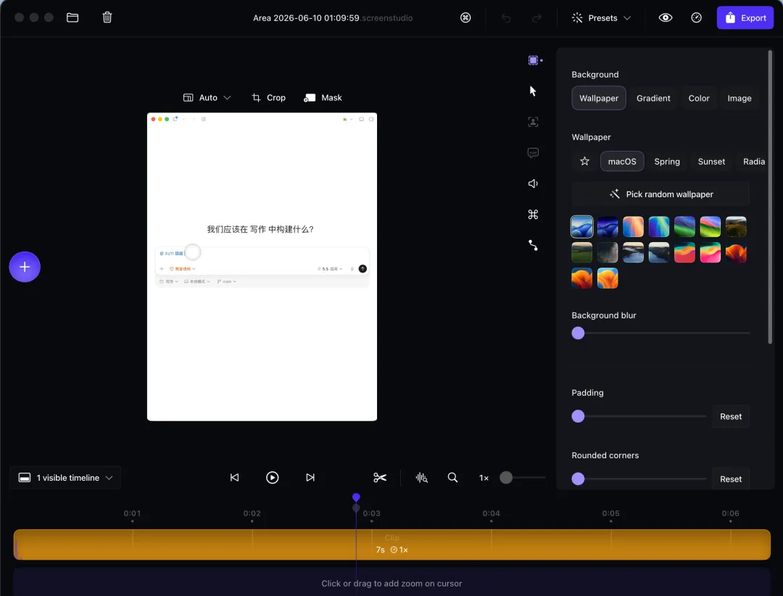
Task: Select the Color background tab
Action: tap(699, 98)
